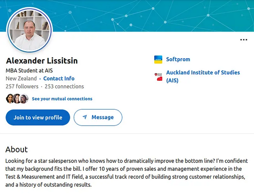Viewport: 254px width, 194px height.
Task: Click the Alexander Lissitsin name heading
Action: pyautogui.click(x=41, y=60)
